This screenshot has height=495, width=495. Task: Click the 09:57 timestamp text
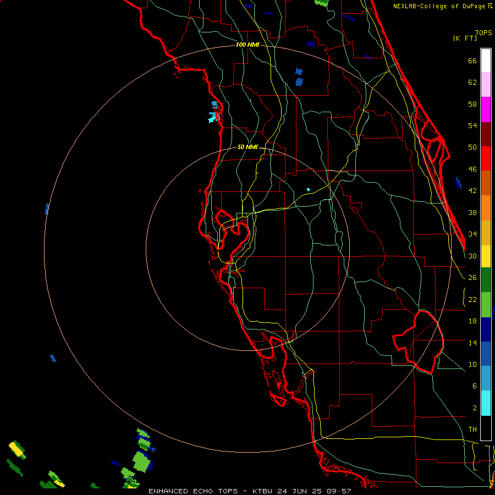[338, 491]
